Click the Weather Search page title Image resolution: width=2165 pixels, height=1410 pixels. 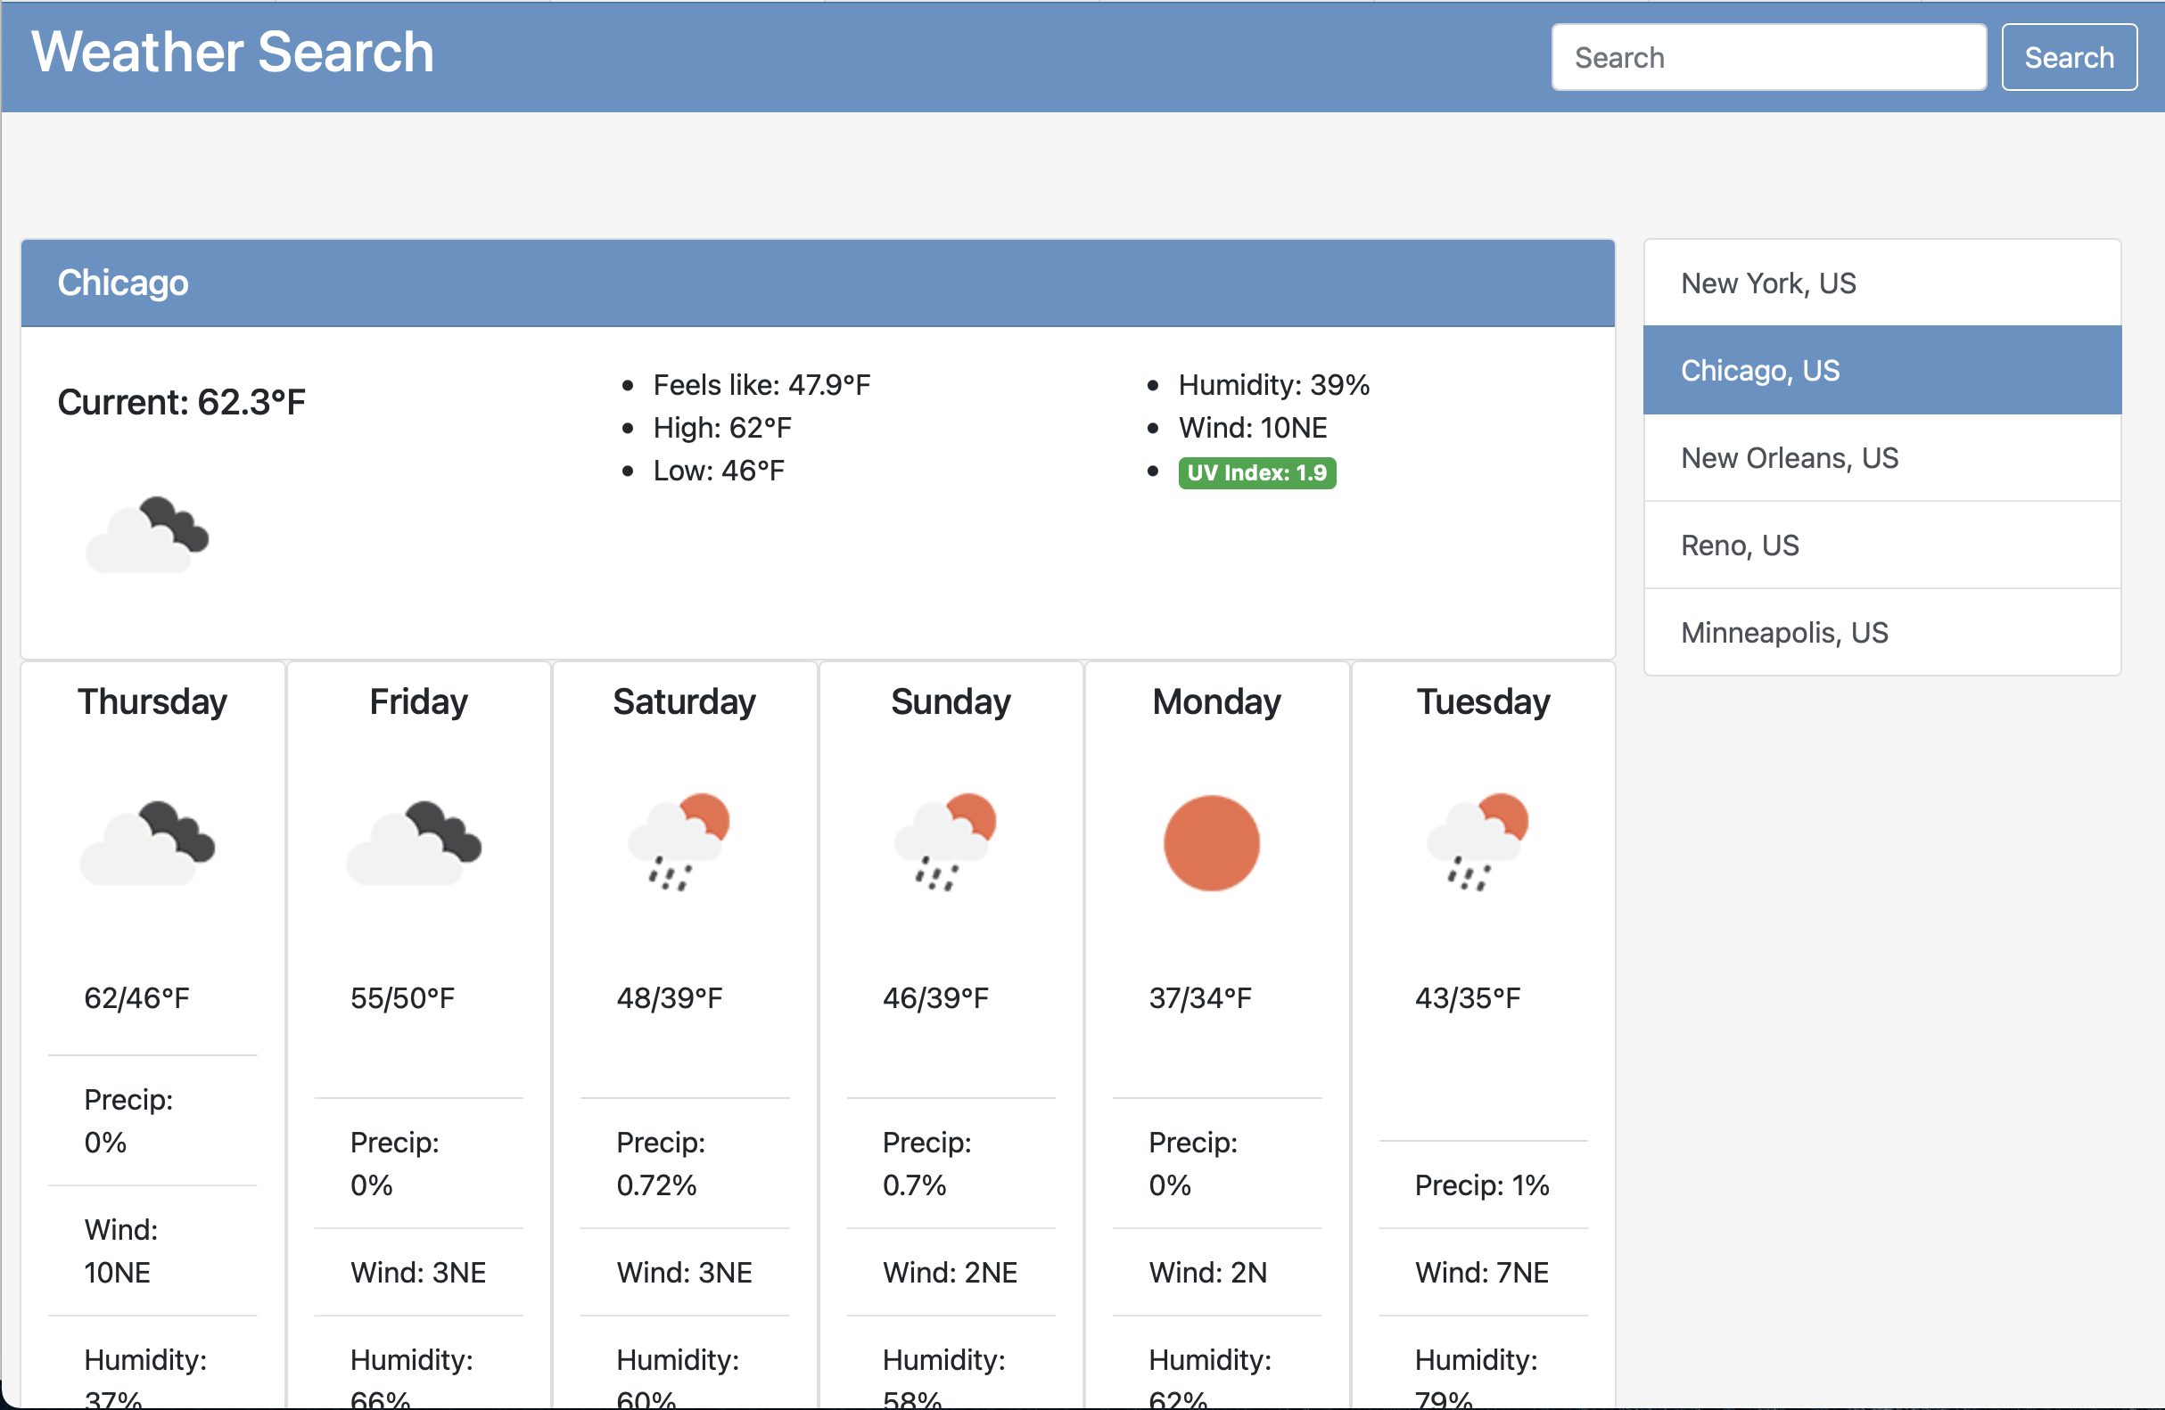coord(233,52)
